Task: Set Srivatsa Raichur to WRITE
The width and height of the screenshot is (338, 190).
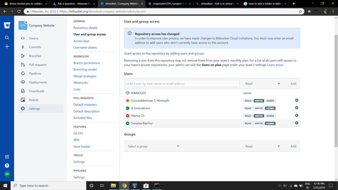Action: tap(259, 123)
